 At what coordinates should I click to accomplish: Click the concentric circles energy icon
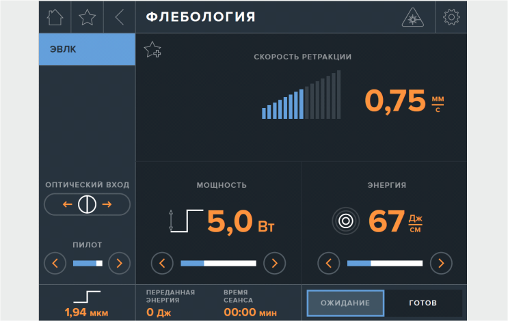point(345,221)
